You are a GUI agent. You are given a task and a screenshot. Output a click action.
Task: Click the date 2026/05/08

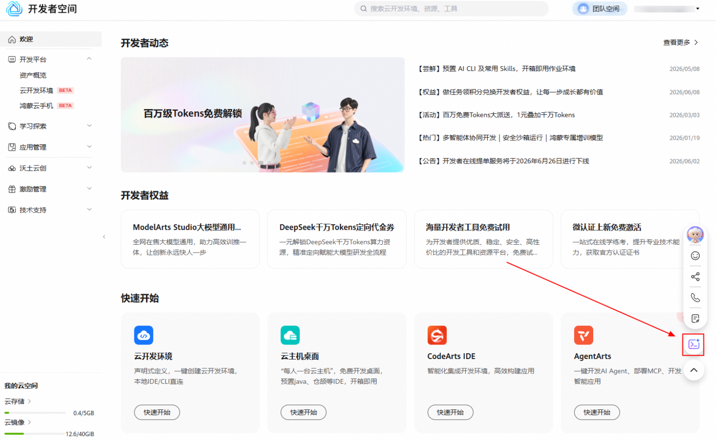click(x=684, y=69)
